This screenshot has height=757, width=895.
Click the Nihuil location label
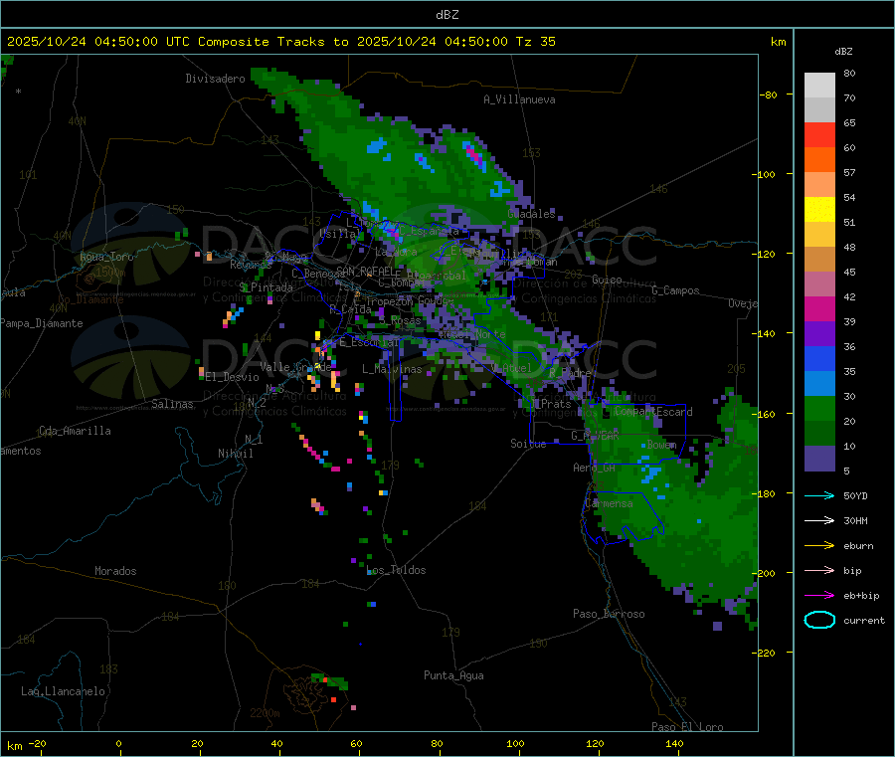pos(236,454)
